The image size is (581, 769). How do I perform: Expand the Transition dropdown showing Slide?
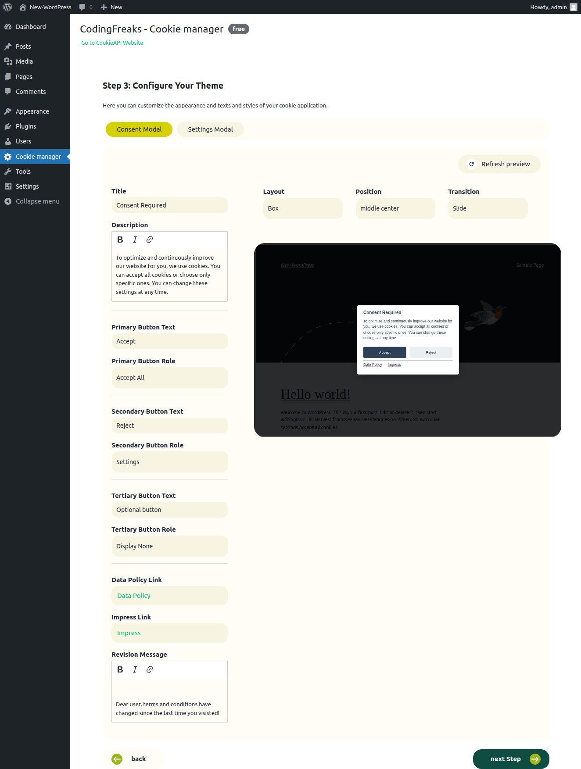coord(488,208)
